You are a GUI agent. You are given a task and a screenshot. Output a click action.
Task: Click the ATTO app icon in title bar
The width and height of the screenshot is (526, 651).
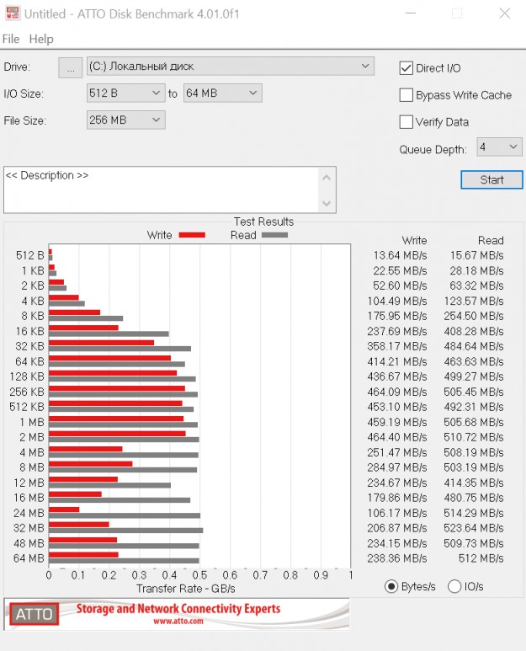12,13
